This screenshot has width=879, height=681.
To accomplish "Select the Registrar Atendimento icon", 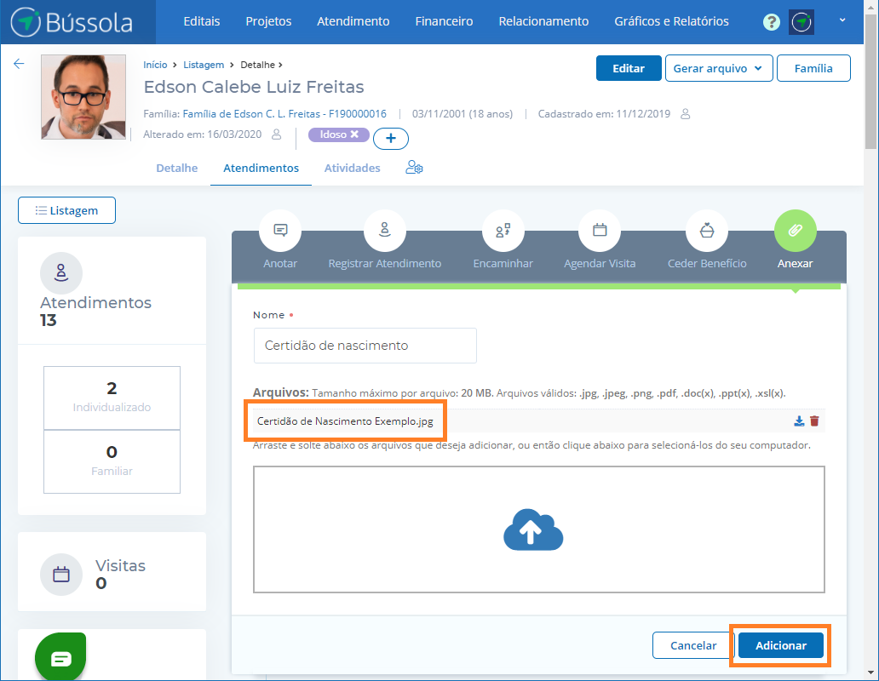I will click(385, 230).
